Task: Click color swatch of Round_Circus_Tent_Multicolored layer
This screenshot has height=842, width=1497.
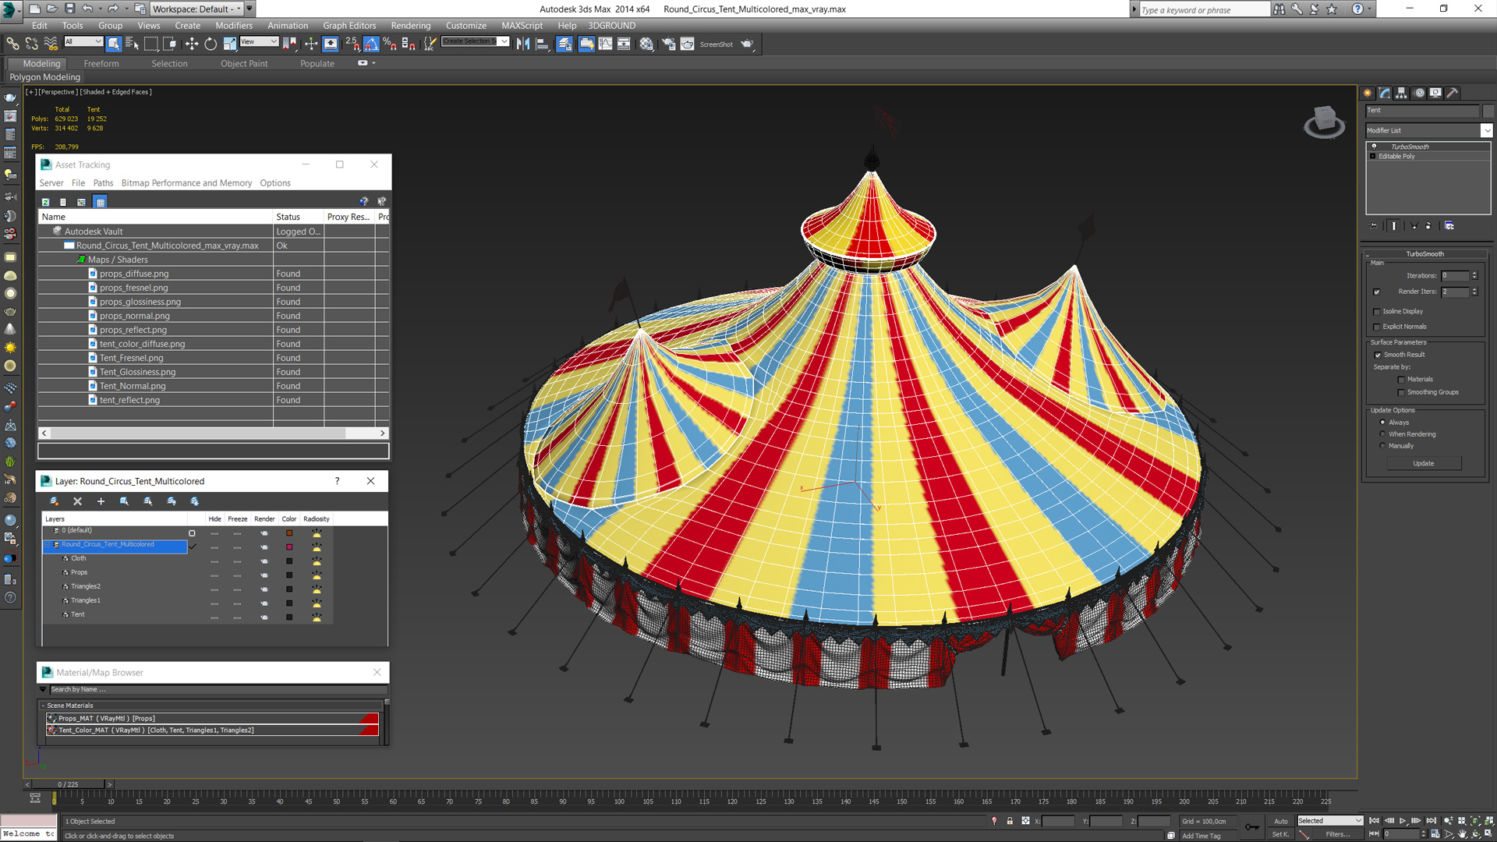Action: pyautogui.click(x=289, y=547)
